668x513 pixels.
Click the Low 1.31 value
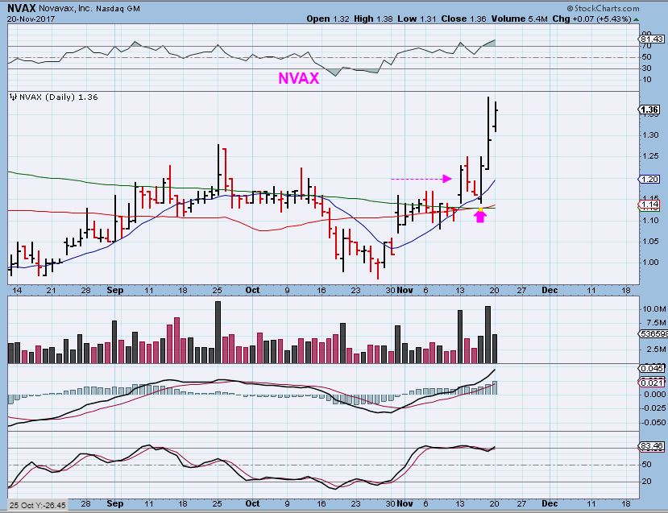pyautogui.click(x=417, y=19)
